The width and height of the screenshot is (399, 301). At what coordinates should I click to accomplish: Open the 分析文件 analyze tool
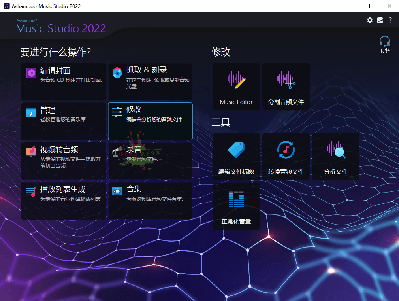(336, 157)
